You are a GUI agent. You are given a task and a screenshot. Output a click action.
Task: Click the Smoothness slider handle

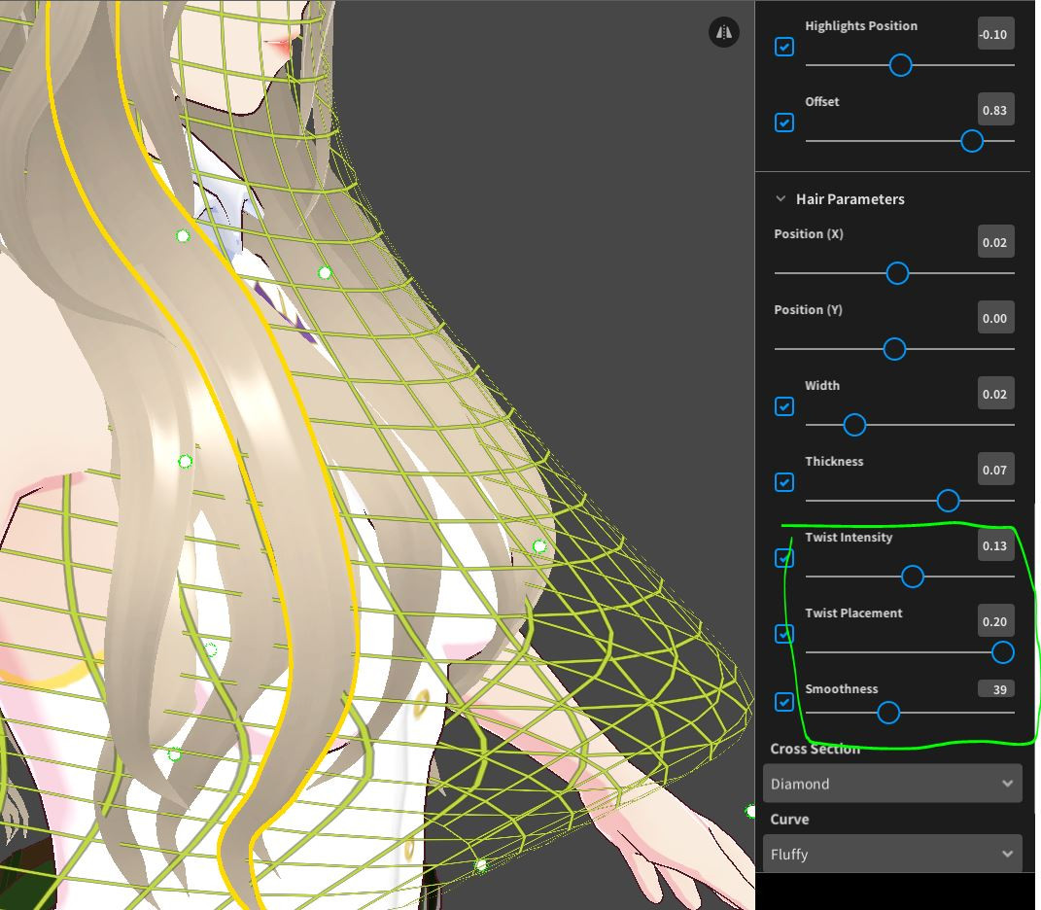tap(888, 712)
